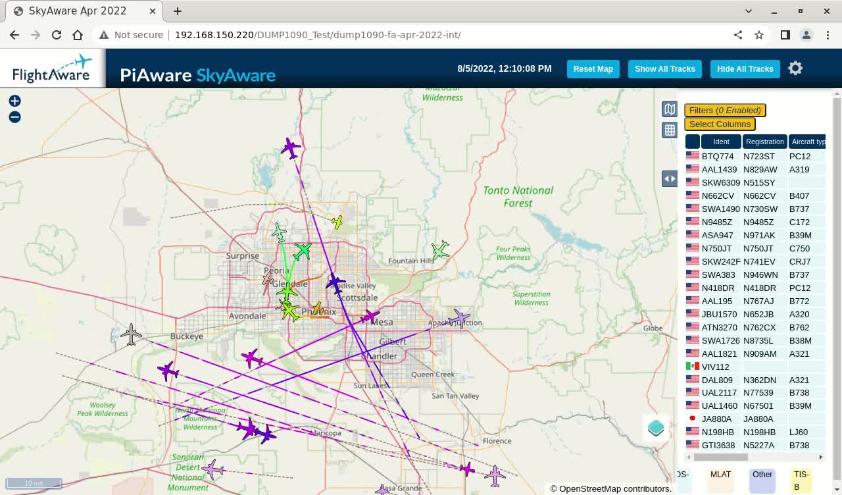Click the browser address bar URL

[x=318, y=35]
